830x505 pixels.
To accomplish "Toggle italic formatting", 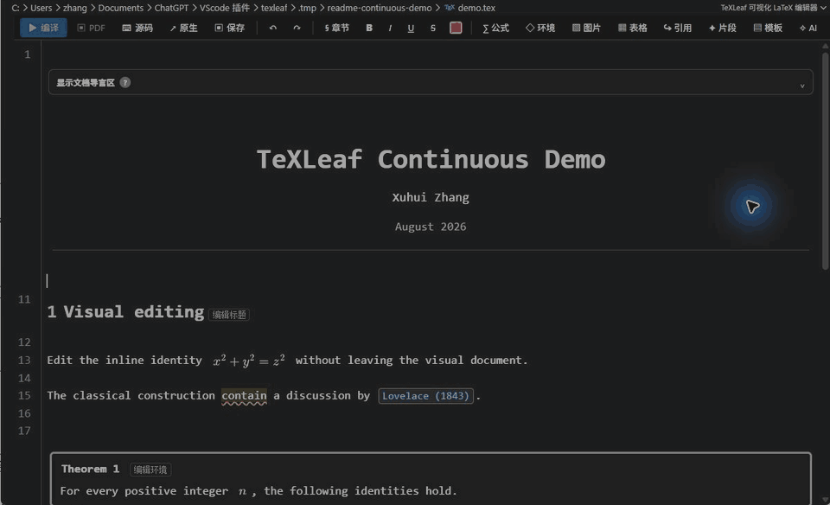I will [x=390, y=28].
